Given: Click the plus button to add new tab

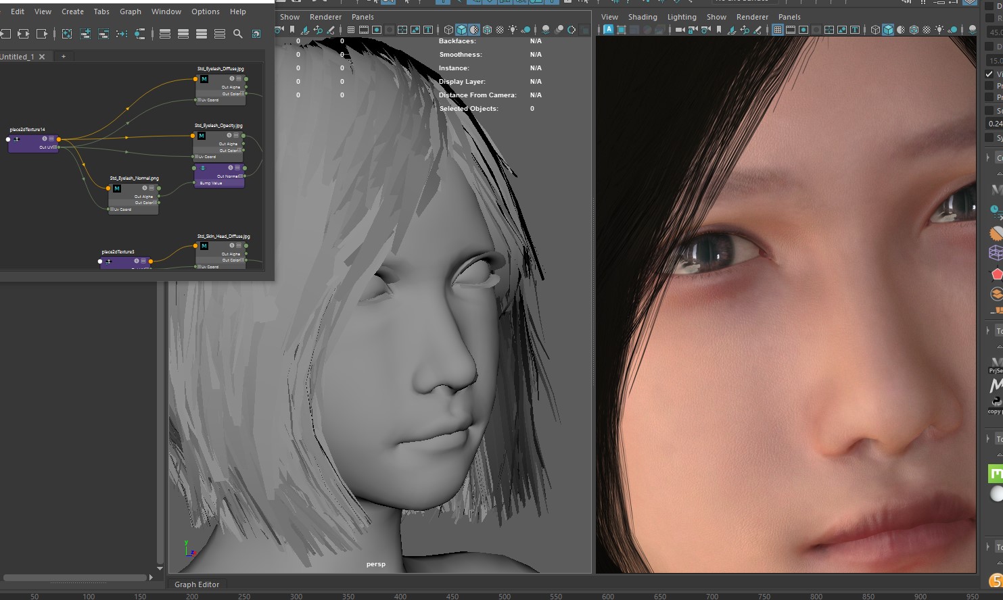Looking at the screenshot, I should click(64, 57).
